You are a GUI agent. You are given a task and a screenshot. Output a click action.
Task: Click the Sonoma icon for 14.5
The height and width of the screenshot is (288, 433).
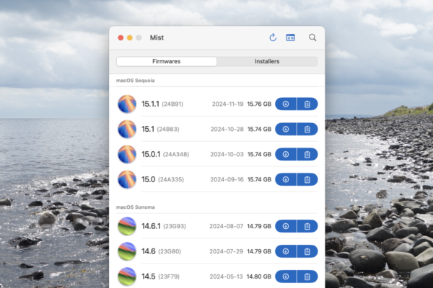coord(127,276)
